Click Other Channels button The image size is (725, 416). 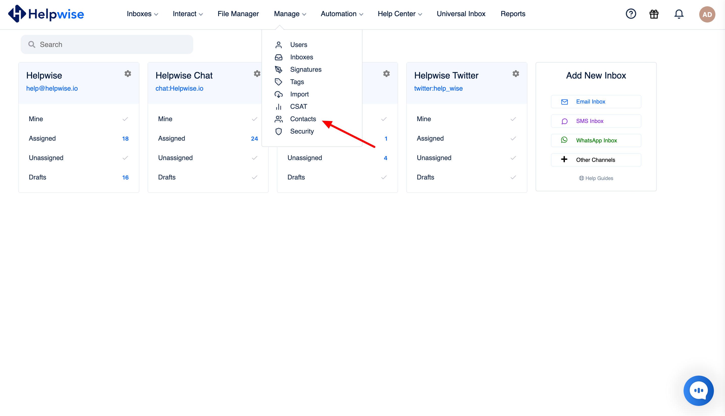click(596, 160)
